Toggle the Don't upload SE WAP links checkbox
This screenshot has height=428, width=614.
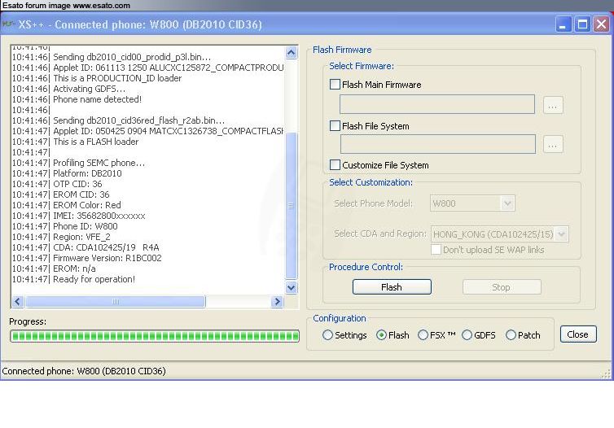click(436, 250)
